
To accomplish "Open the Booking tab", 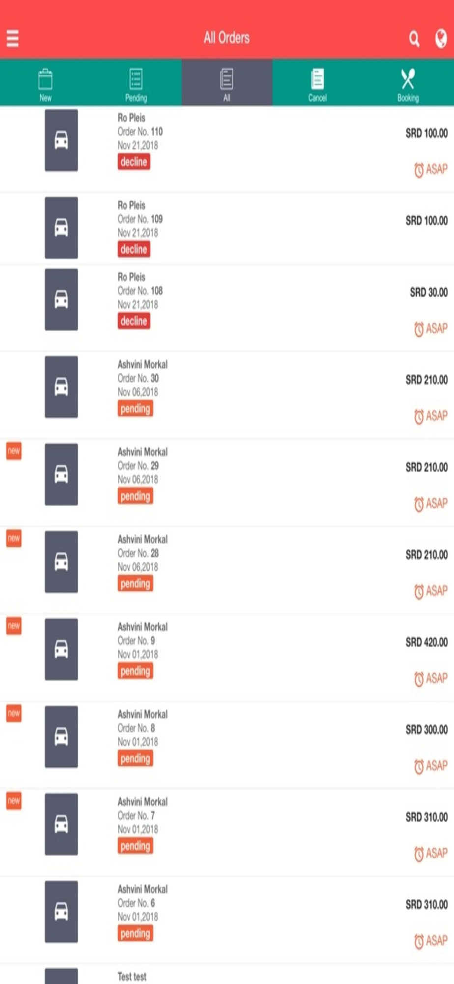I will point(408,83).
